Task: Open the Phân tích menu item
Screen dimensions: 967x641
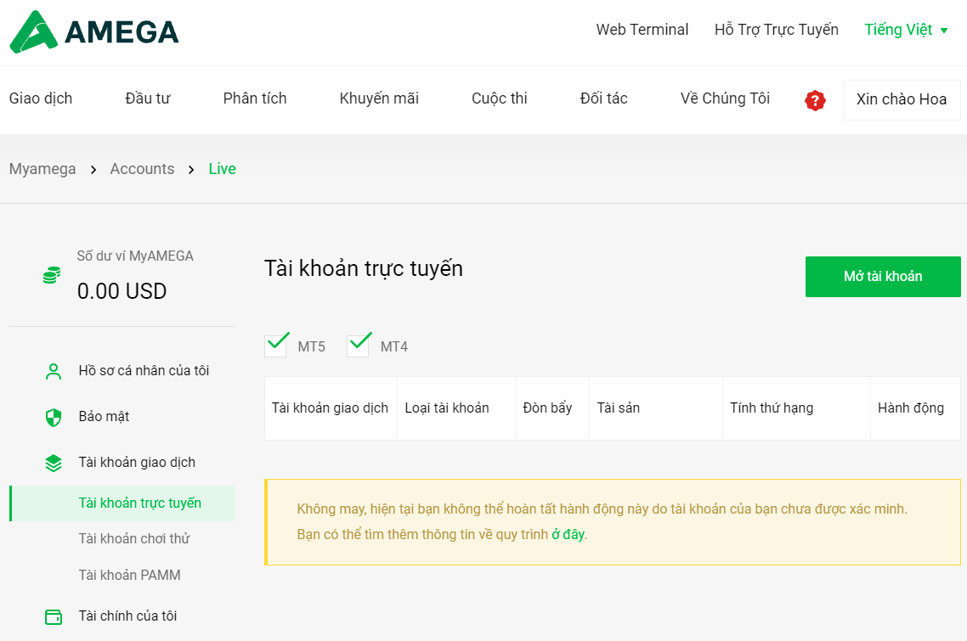Action: pos(255,98)
